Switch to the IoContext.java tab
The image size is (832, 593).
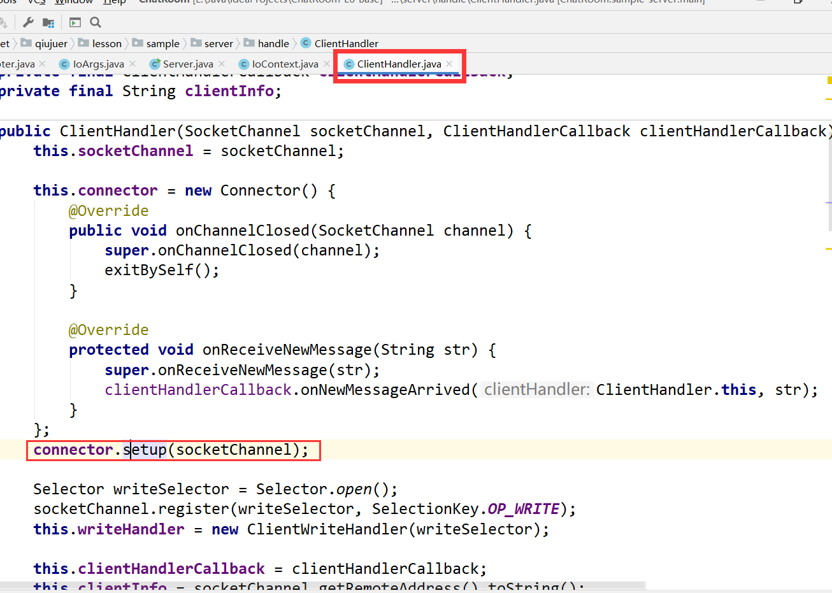[x=285, y=64]
